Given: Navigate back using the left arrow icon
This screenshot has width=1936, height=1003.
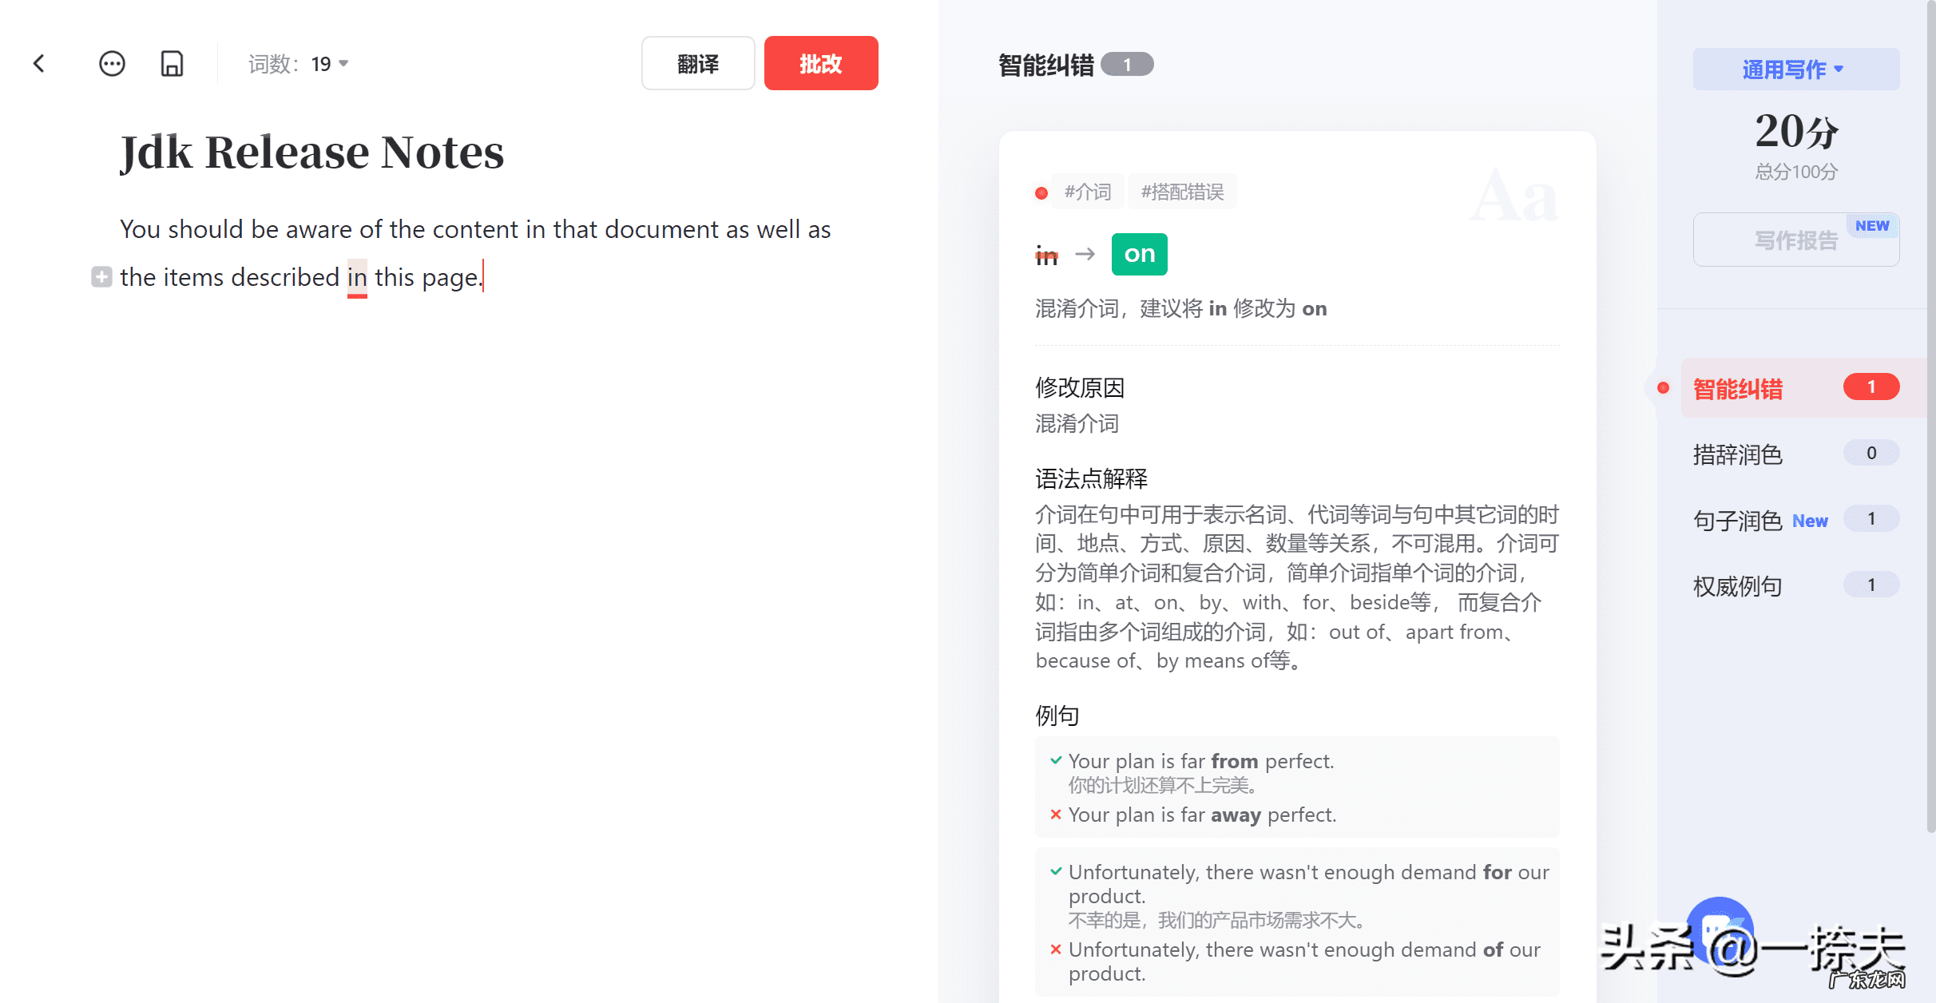Looking at the screenshot, I should click(39, 63).
